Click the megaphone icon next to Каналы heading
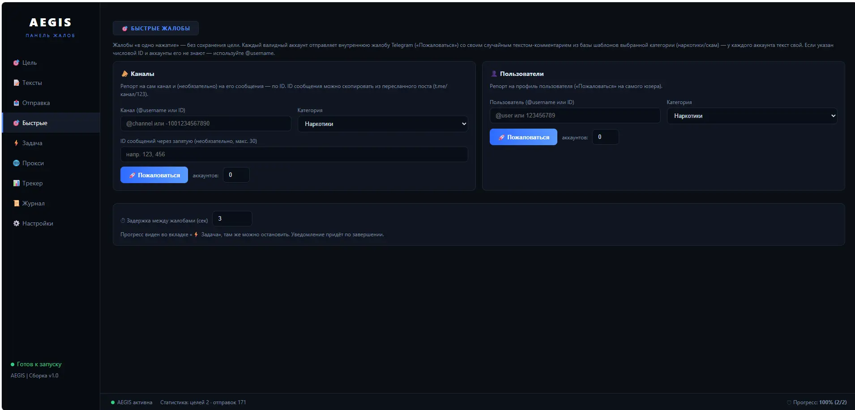The image size is (855, 410). [x=125, y=74]
